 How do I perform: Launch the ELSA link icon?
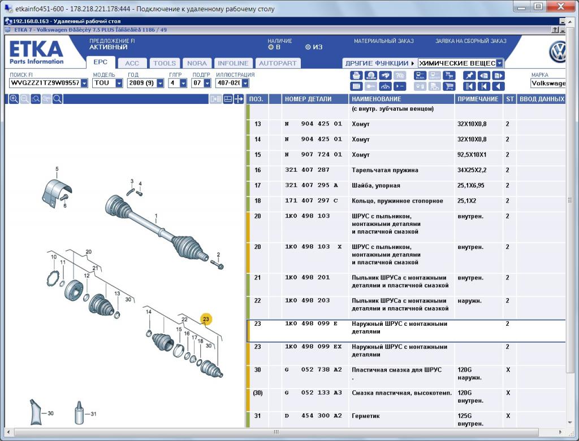coord(420,76)
